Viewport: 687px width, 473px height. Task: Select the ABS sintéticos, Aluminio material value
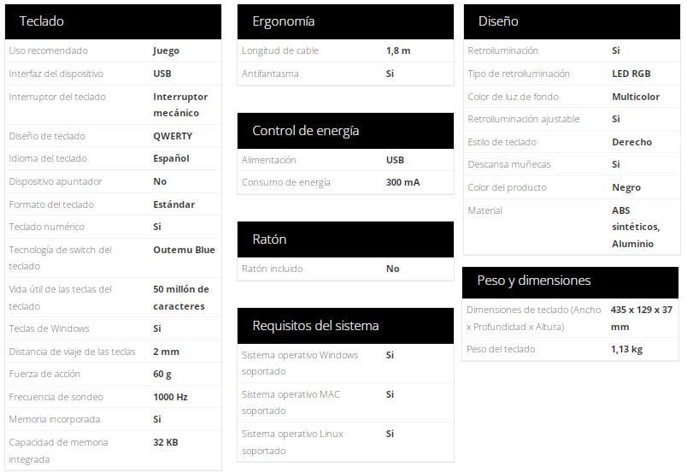(636, 227)
